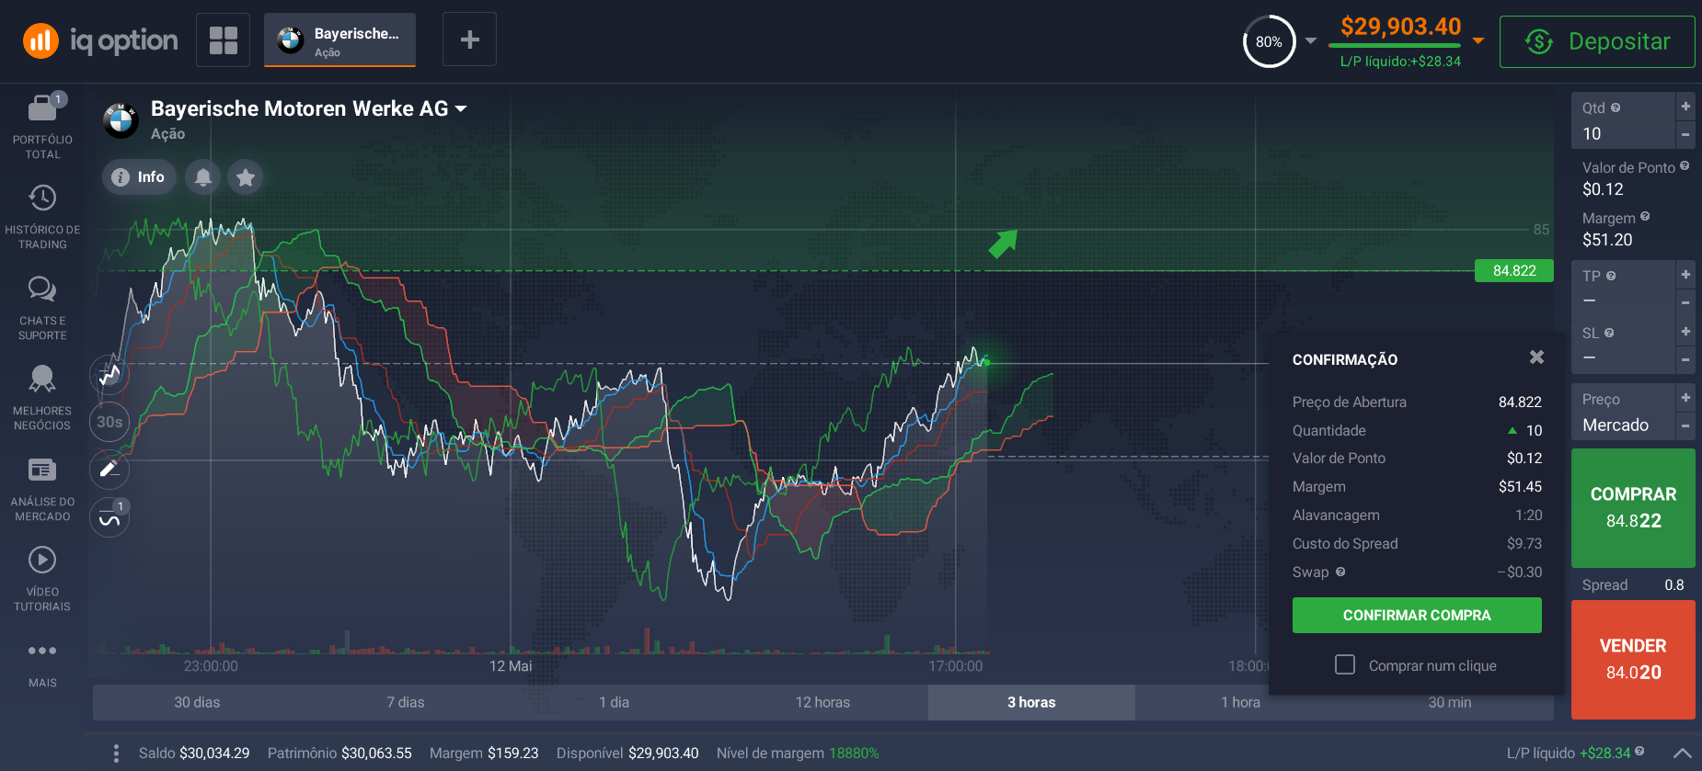The image size is (1702, 771).
Task: Open the footer three-dots menu
Action: click(x=116, y=754)
